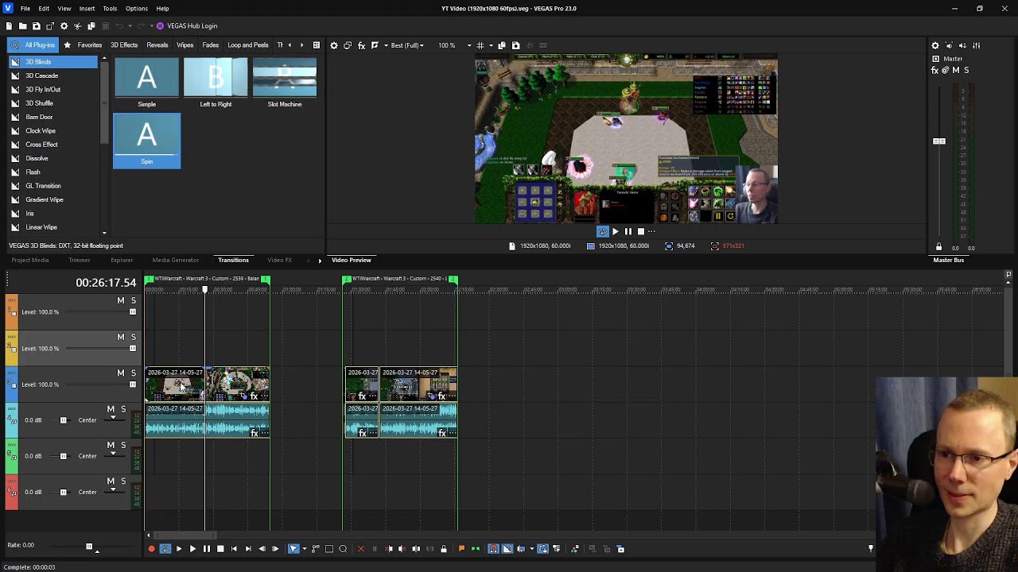
Task: Save snapshot to file icon in preview
Action: coord(515,45)
